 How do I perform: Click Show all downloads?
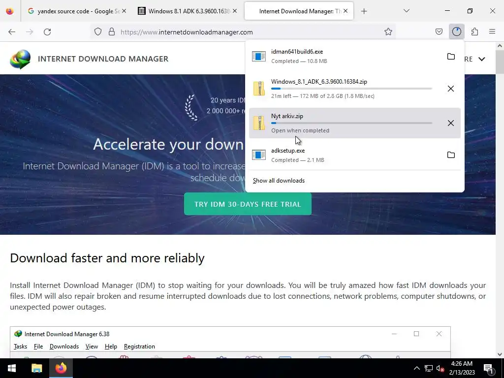pos(279,181)
